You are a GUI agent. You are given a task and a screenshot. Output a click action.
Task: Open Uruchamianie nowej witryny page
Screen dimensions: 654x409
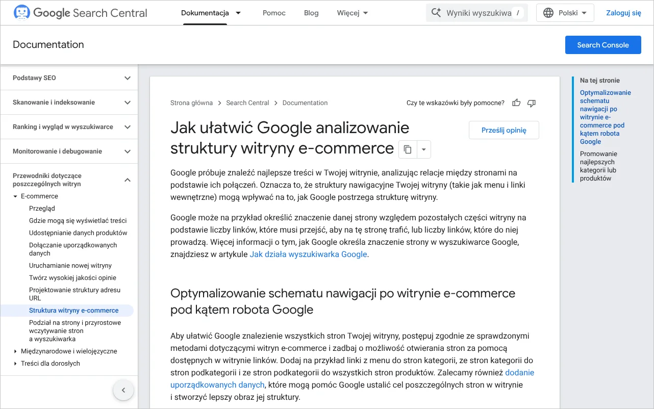pos(70,266)
